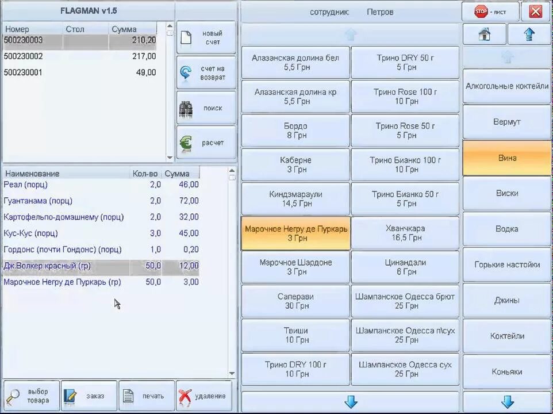Viewport: 553px width, 414px height.
Task: Select the Джины category
Action: 507,301
